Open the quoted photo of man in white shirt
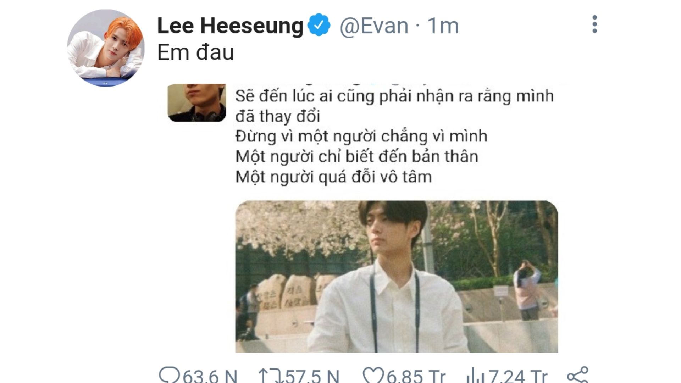The image size is (681, 383). point(397,277)
